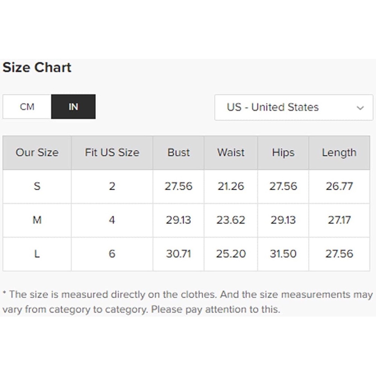Select the L size cell
Screen dimensions: 376x376
point(37,254)
